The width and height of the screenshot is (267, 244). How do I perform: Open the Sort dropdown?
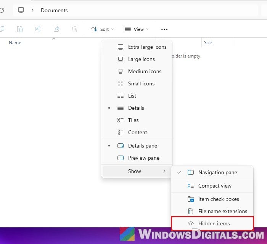[x=102, y=29]
